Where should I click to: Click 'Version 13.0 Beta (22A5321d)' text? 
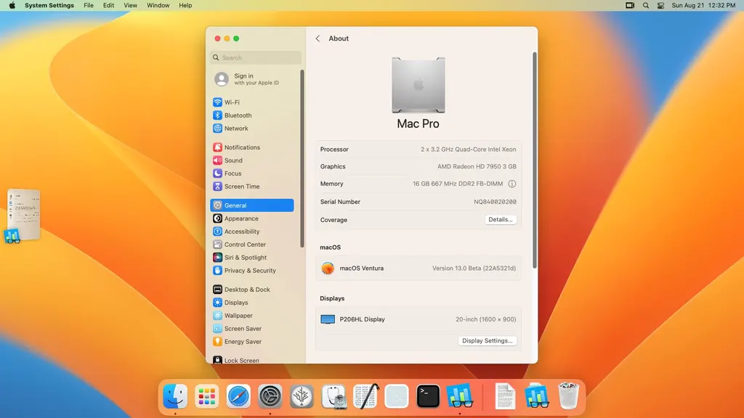pos(474,269)
